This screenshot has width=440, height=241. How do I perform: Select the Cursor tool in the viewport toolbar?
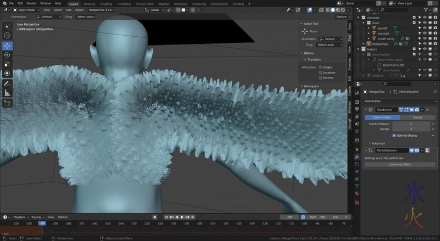coord(7,36)
